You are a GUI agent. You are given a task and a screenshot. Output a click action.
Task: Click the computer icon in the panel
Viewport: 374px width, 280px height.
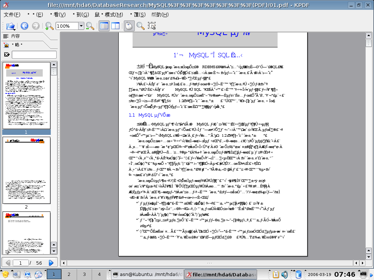16,275
